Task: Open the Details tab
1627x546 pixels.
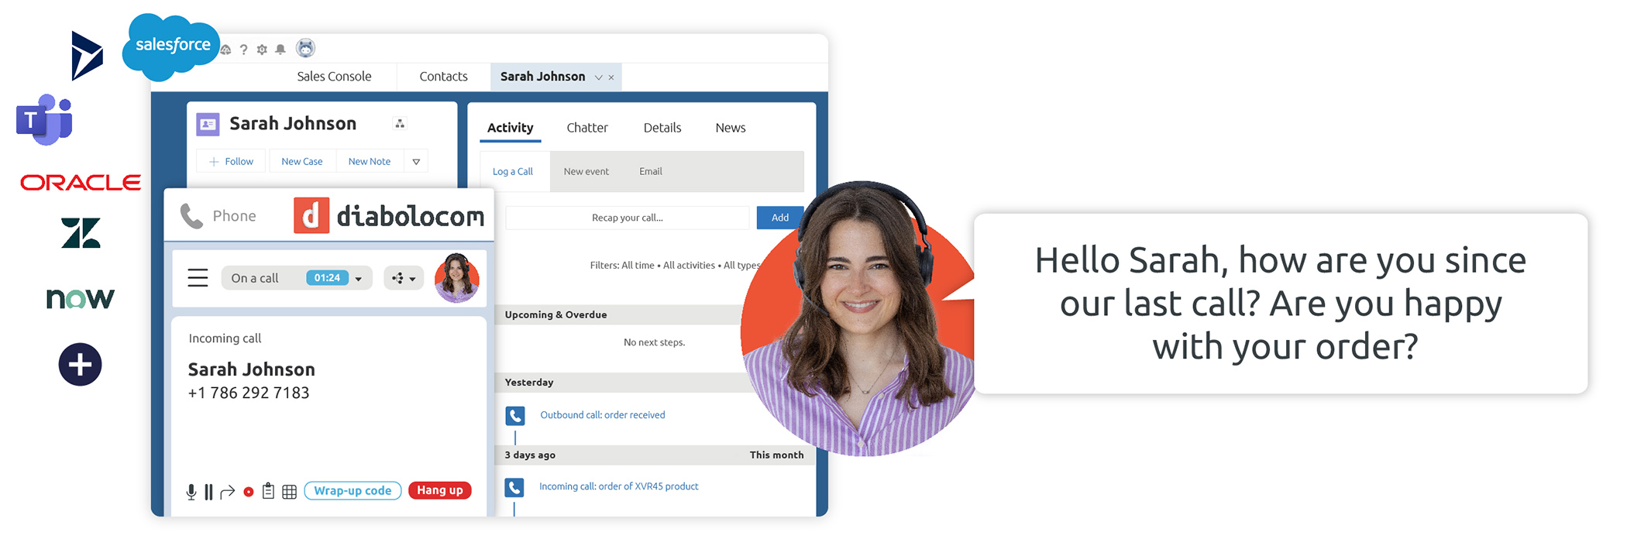Action: (x=662, y=128)
